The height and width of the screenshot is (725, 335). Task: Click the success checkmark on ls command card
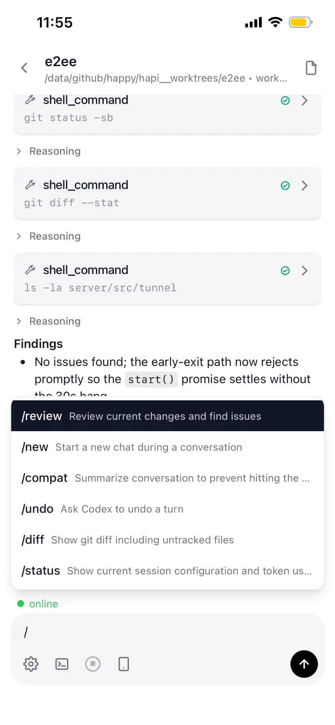[285, 270]
